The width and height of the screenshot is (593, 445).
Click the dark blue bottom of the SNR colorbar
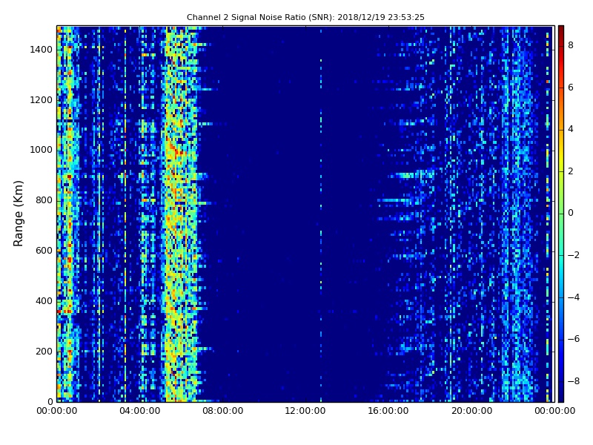pyautogui.click(x=561, y=398)
